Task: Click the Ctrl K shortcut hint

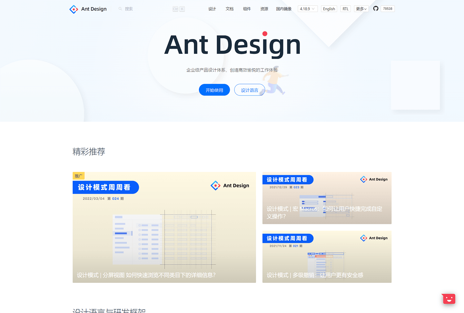Action: [x=179, y=9]
